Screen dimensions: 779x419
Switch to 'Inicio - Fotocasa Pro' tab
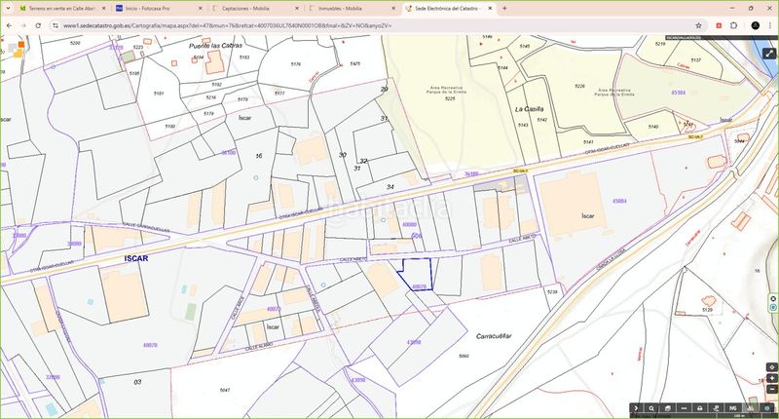tap(159, 9)
